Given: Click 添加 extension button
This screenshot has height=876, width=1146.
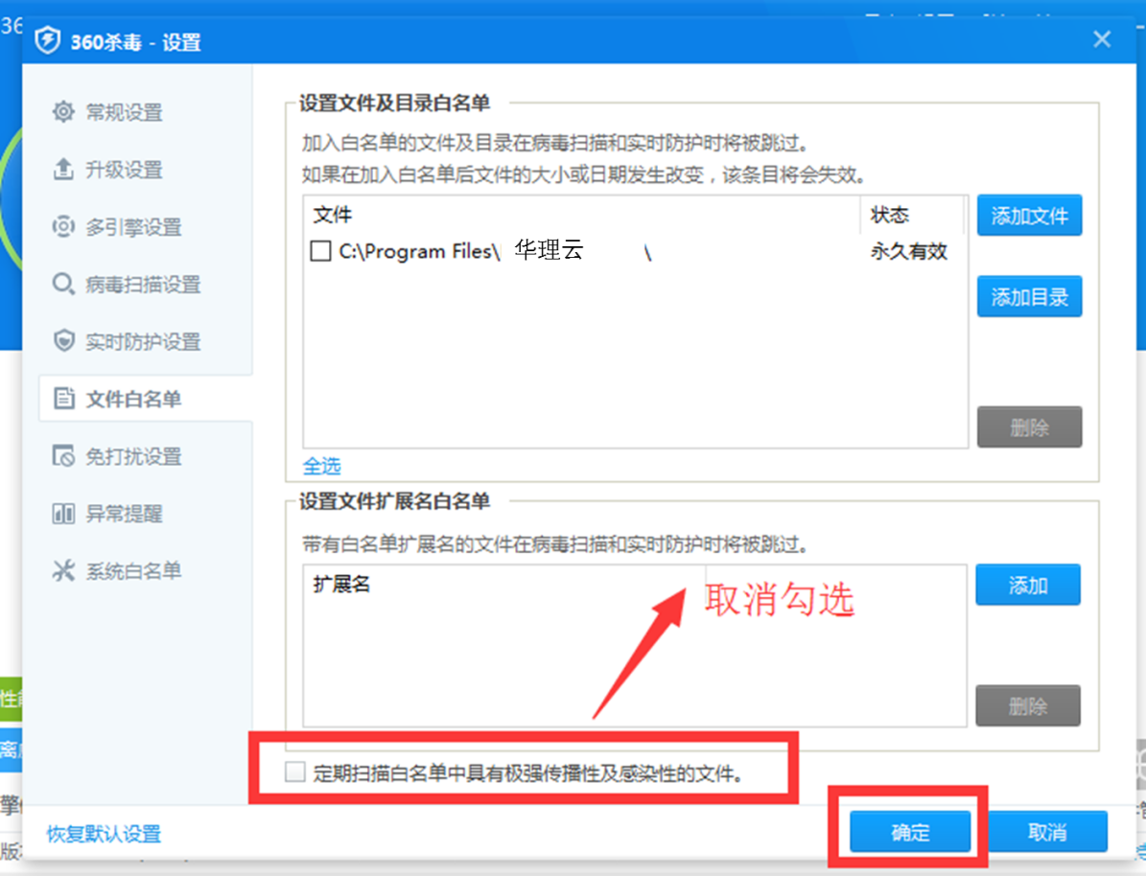Looking at the screenshot, I should click(1028, 585).
